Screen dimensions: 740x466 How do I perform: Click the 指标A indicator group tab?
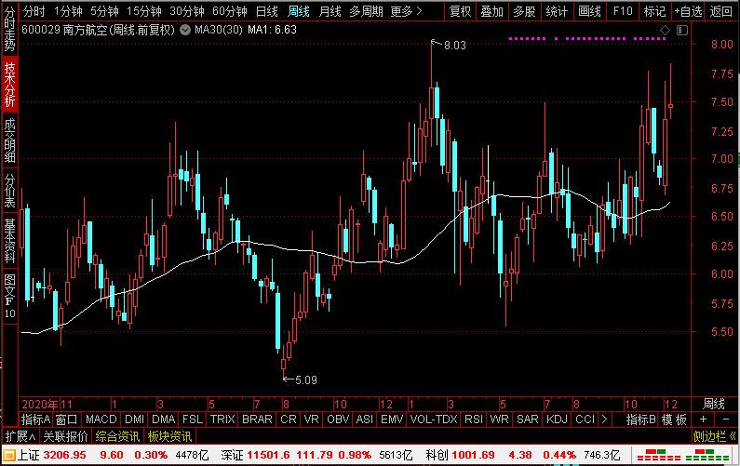point(35,419)
